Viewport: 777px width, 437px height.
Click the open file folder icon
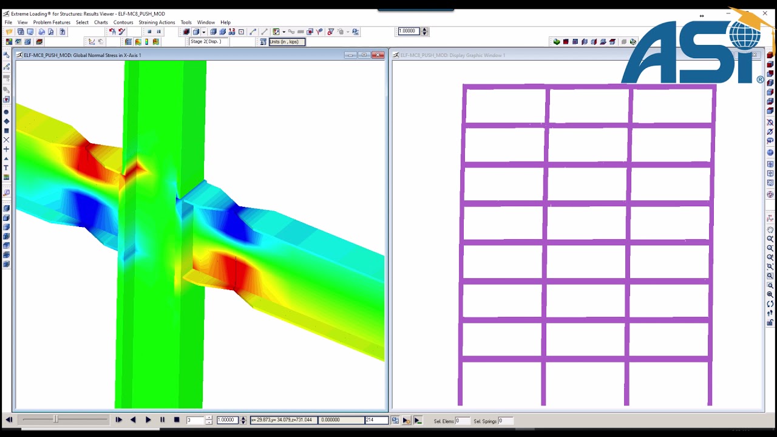pyautogui.click(x=9, y=32)
